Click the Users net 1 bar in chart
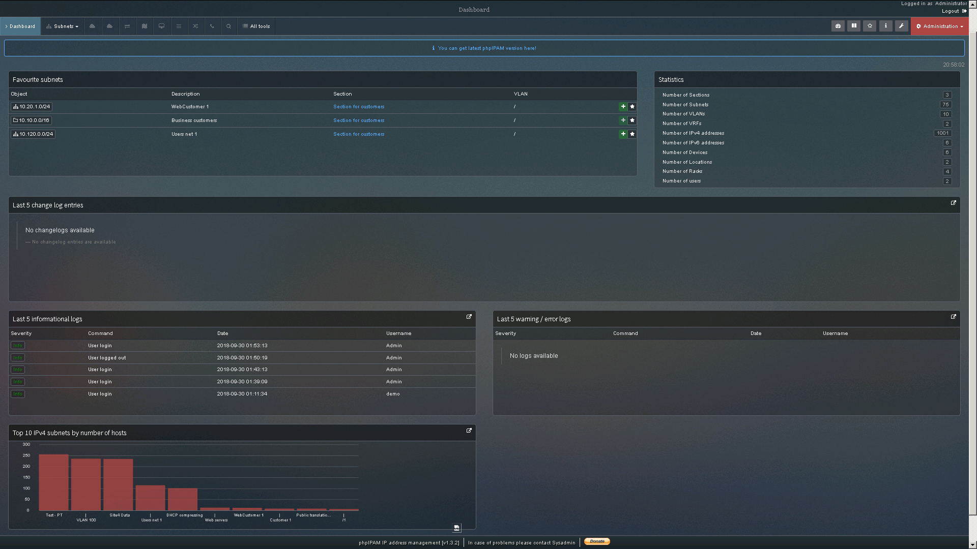Image resolution: width=977 pixels, height=549 pixels. pos(150,498)
